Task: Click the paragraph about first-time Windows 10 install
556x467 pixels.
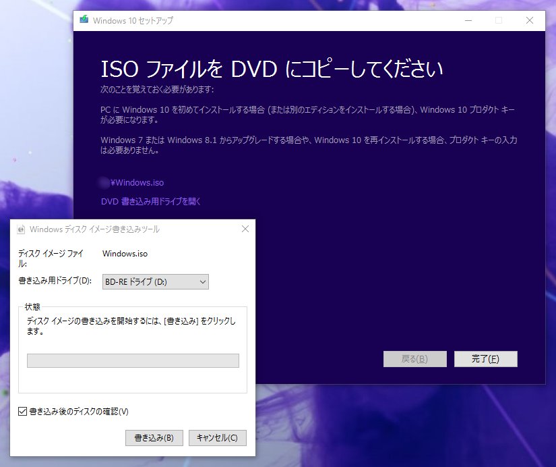Action: [307, 115]
